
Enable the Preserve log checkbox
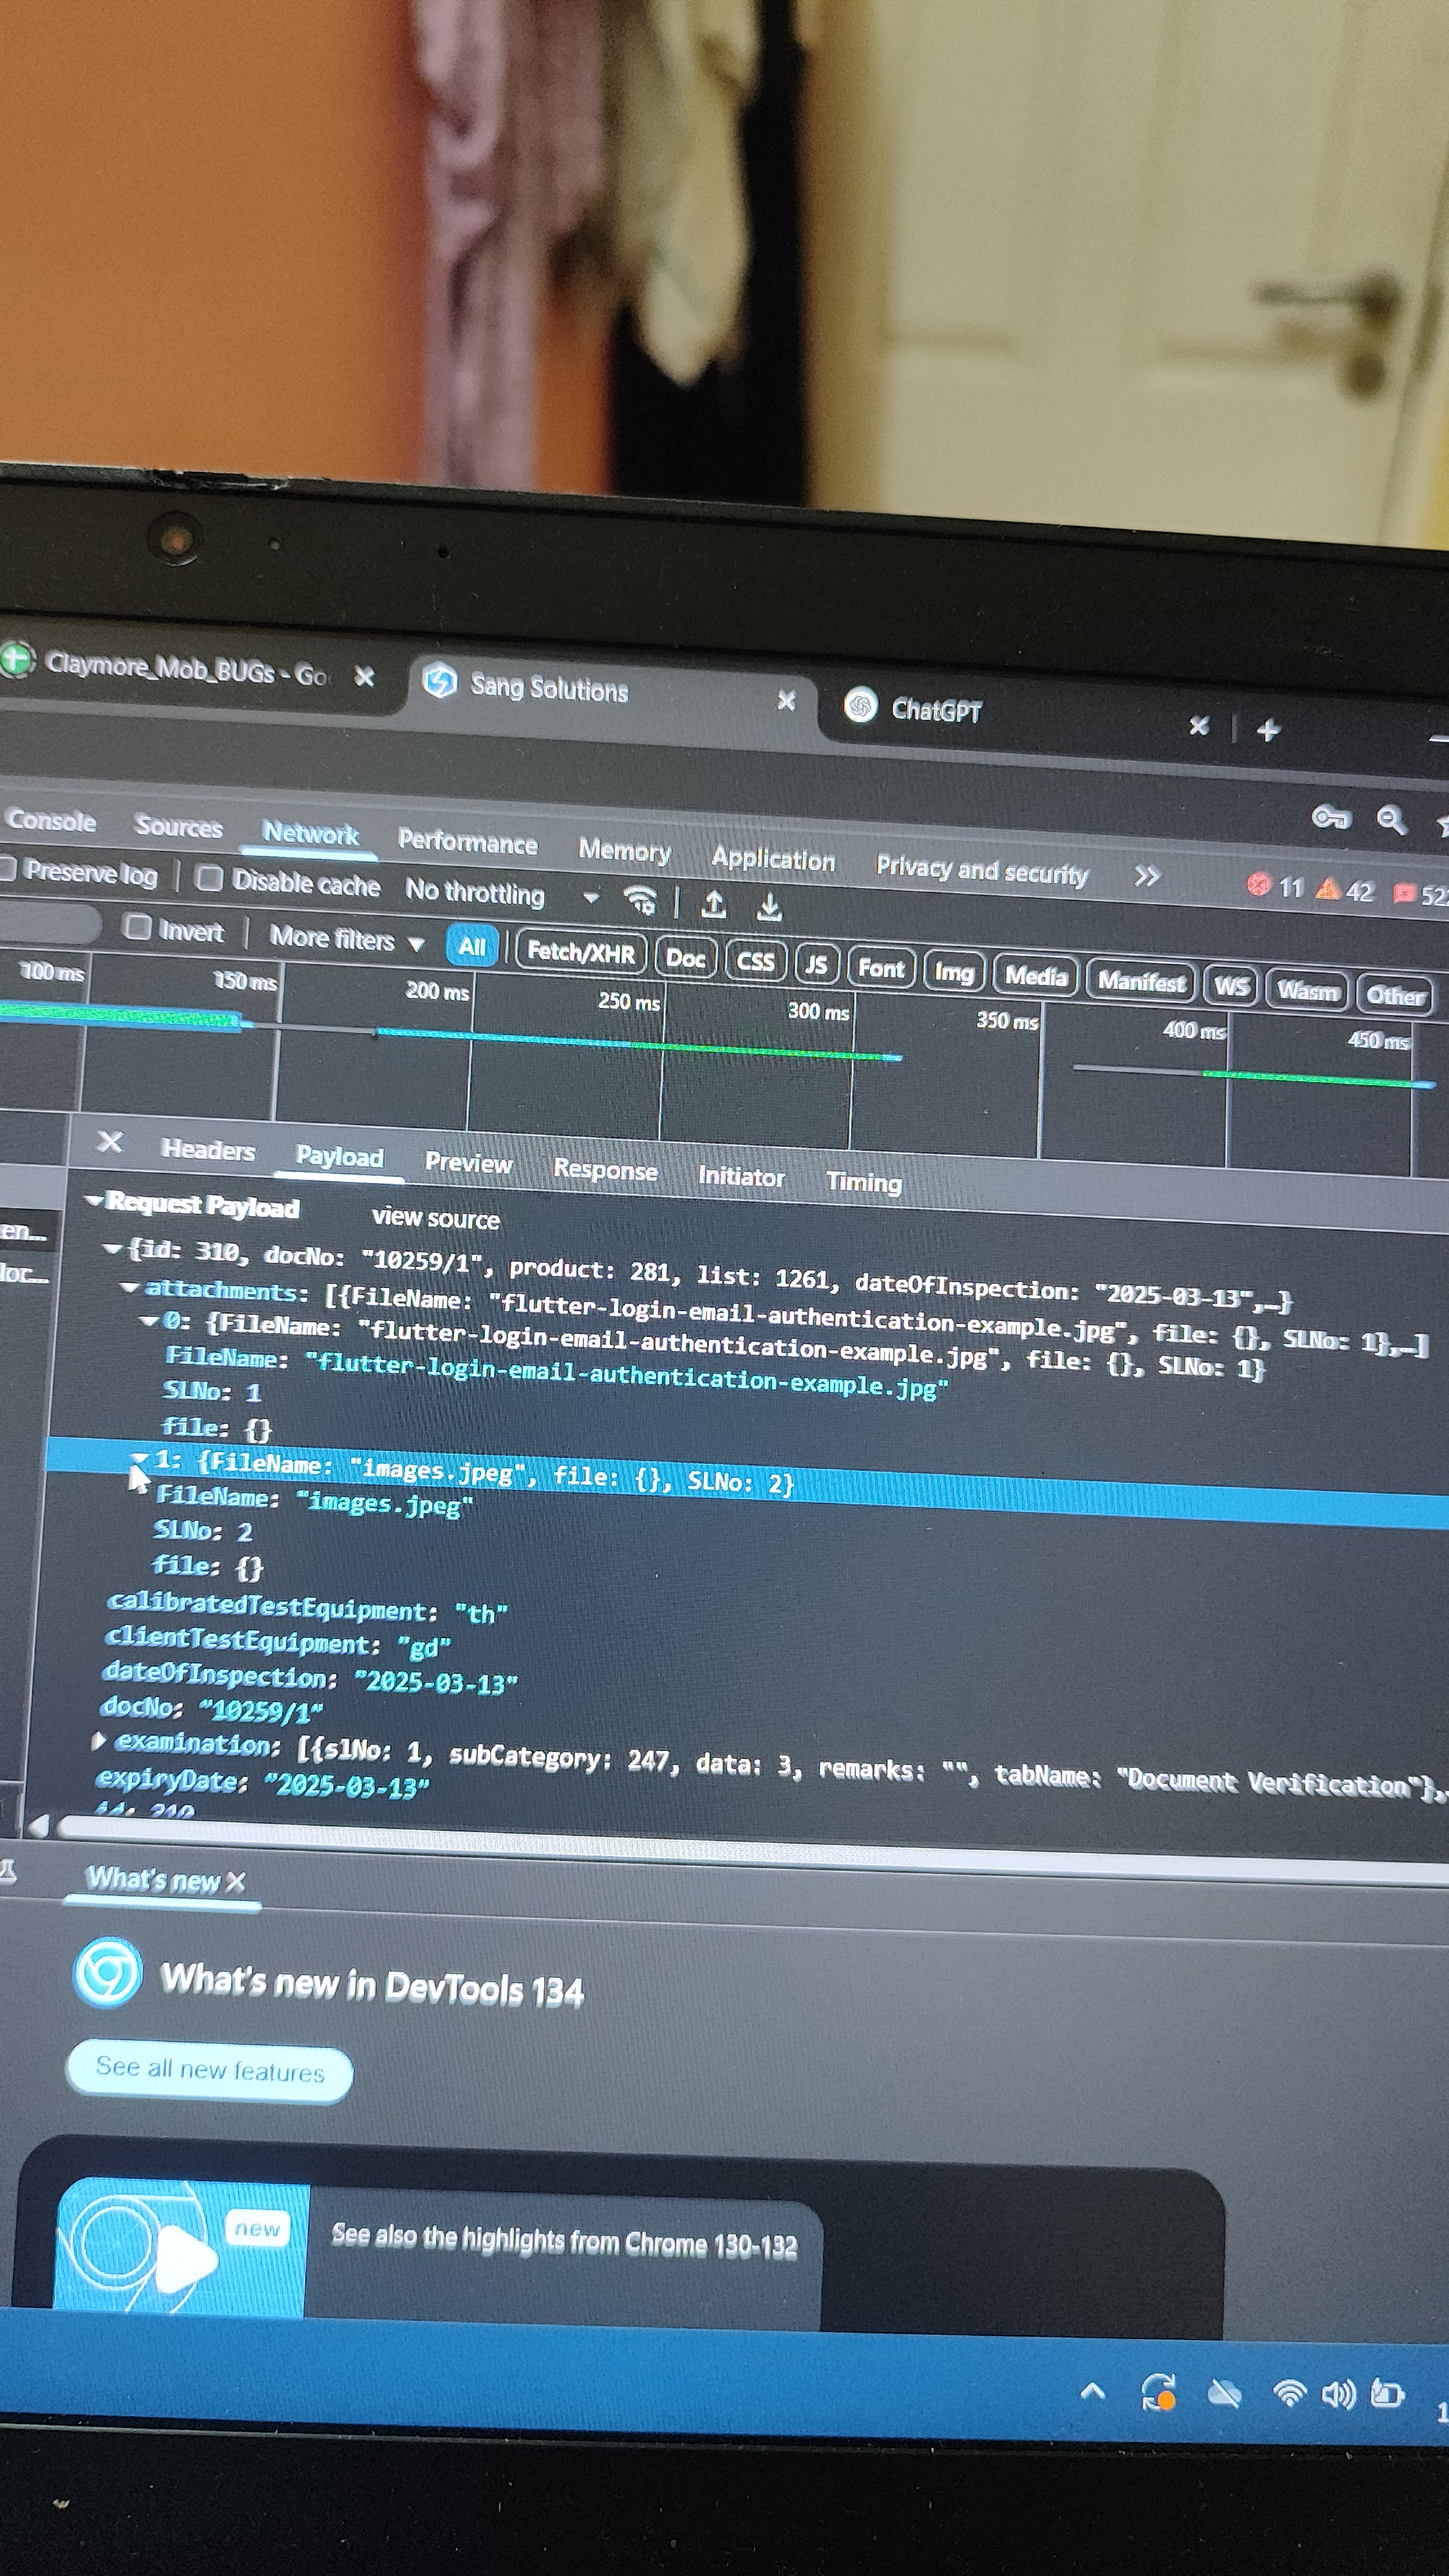pos(7,868)
